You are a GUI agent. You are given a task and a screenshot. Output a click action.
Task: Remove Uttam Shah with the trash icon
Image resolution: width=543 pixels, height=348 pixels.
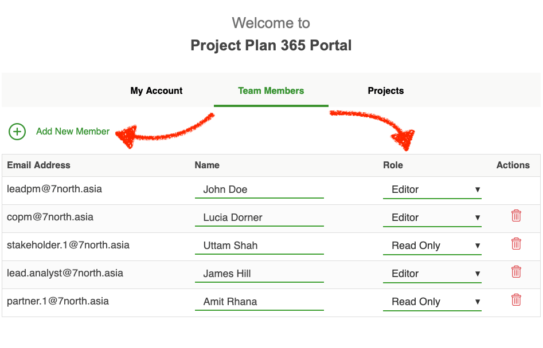click(x=516, y=244)
